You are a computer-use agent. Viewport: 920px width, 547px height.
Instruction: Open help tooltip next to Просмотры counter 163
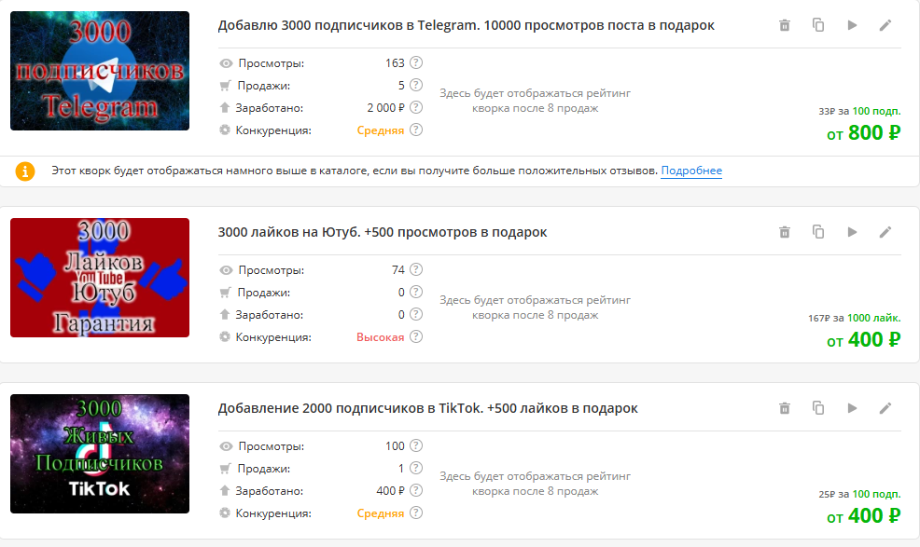coord(414,62)
